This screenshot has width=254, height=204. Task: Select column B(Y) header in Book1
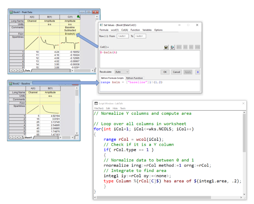50,17
